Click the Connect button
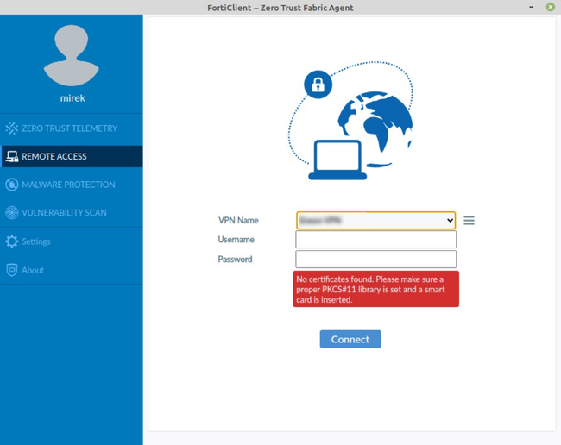The width and height of the screenshot is (561, 445). click(x=350, y=339)
